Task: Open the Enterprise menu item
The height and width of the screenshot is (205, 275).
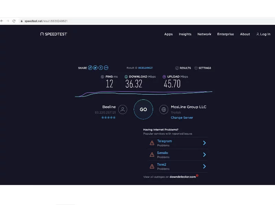Action: pos(225,34)
